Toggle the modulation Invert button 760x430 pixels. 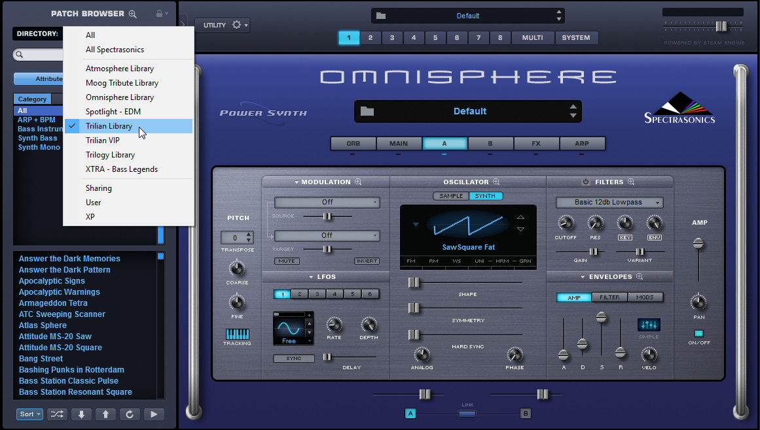coord(367,261)
